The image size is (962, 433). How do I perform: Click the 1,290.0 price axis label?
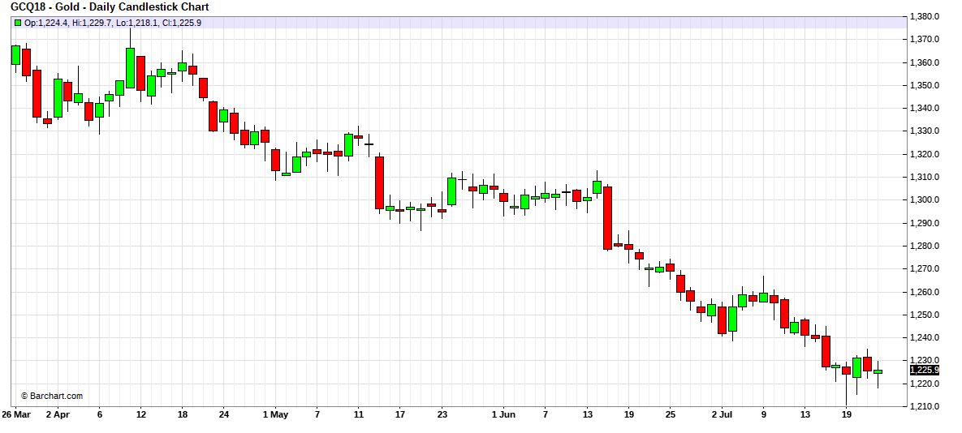click(925, 223)
